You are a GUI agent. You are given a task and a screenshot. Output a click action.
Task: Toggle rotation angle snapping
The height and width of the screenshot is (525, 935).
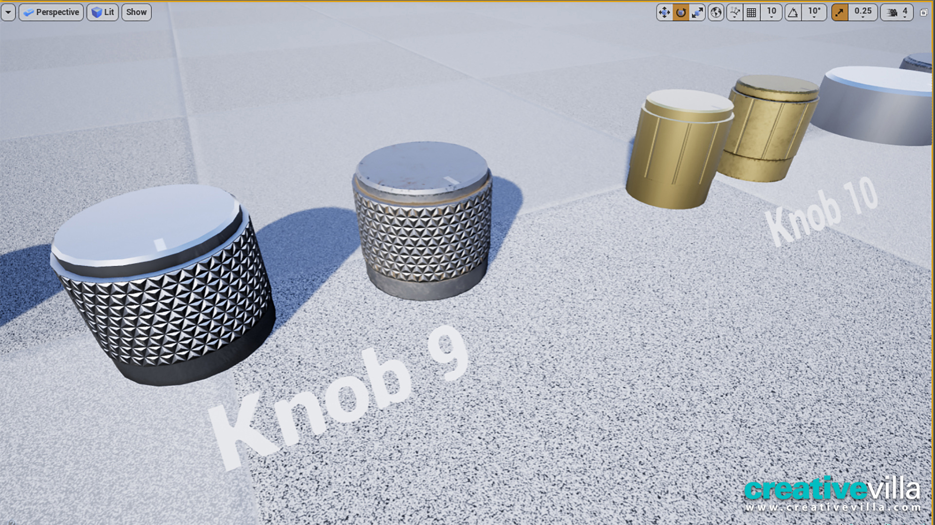coord(793,13)
